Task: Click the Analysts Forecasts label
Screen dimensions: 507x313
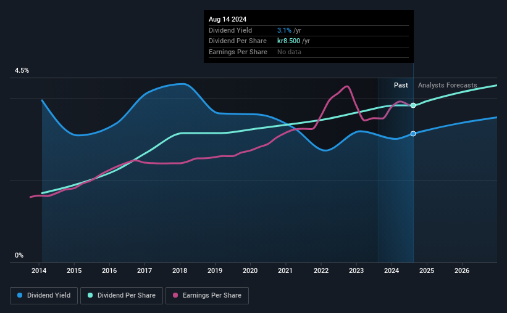Action: point(448,85)
